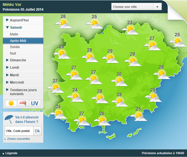Show the Légende at the bottom
This screenshot has width=187, height=157.
pos(11,153)
